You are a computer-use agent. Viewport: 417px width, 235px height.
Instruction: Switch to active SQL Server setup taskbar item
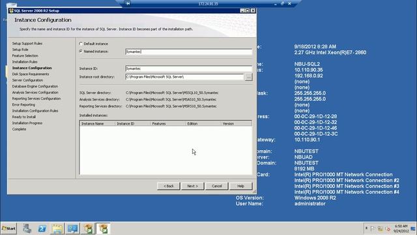(x=103, y=228)
